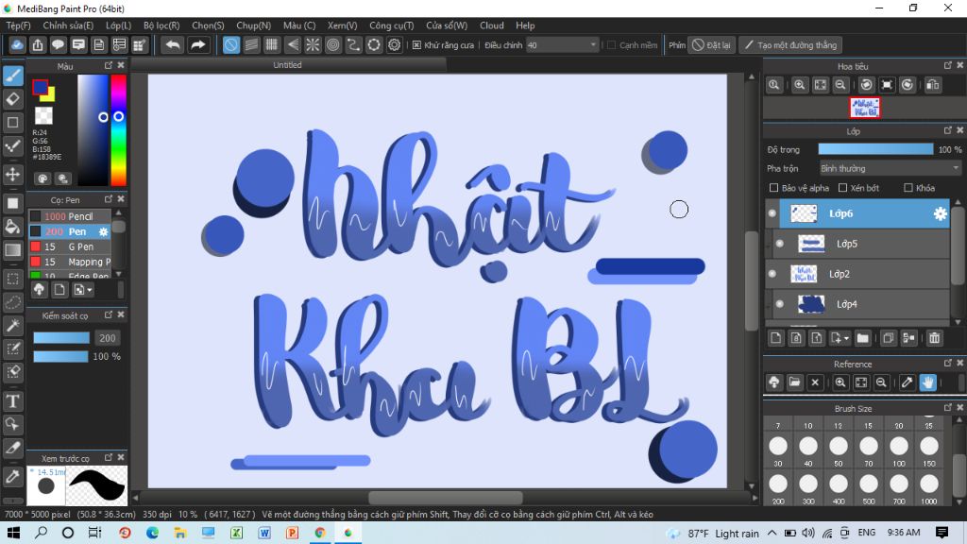This screenshot has width=967, height=544.
Task: Check Xén bớt option
Action: pos(842,188)
